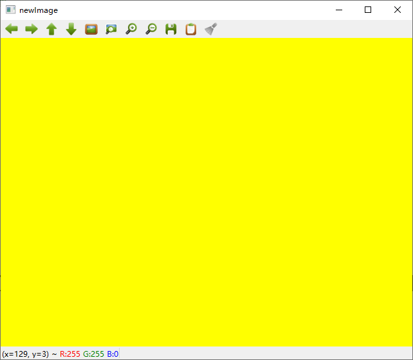Click the newImage window app icon
Screen dimensions: 413x360
pyautogui.click(x=11, y=10)
